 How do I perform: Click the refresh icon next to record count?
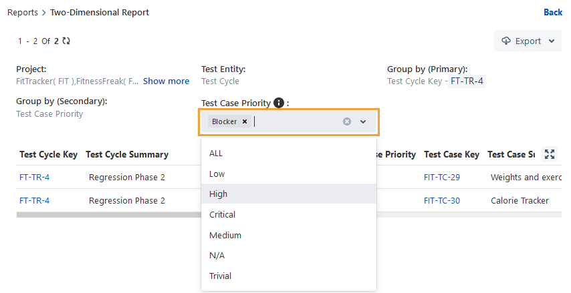pos(66,41)
